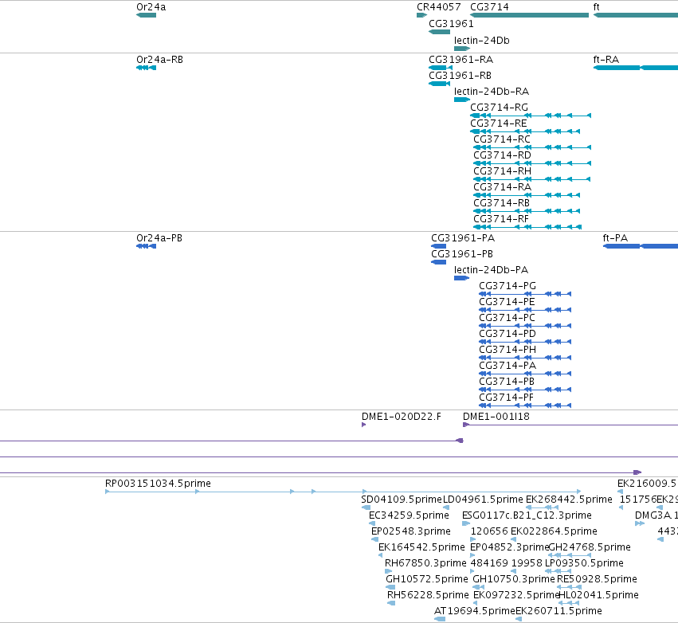Image resolution: width=678 pixels, height=623 pixels.
Task: Select the EK164542.5prime EST label
Action: point(421,548)
